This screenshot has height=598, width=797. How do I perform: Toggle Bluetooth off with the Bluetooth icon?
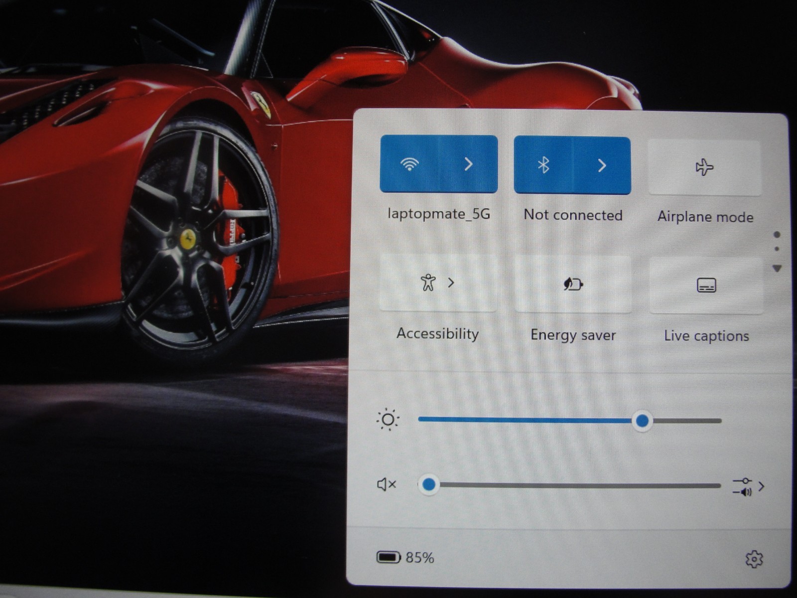click(543, 165)
